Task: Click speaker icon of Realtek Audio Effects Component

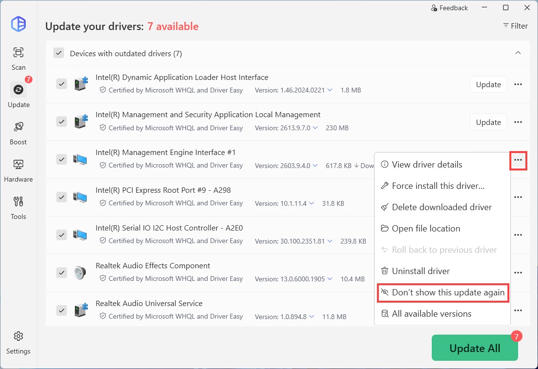Action: click(80, 273)
